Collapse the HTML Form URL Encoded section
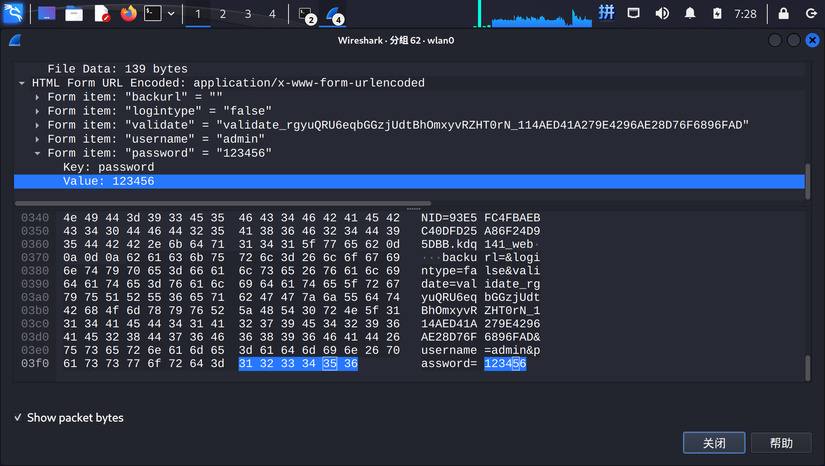 point(22,83)
